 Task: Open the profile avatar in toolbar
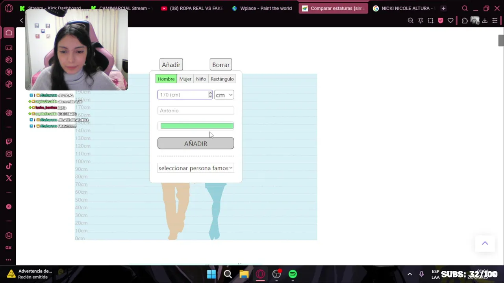point(475,20)
